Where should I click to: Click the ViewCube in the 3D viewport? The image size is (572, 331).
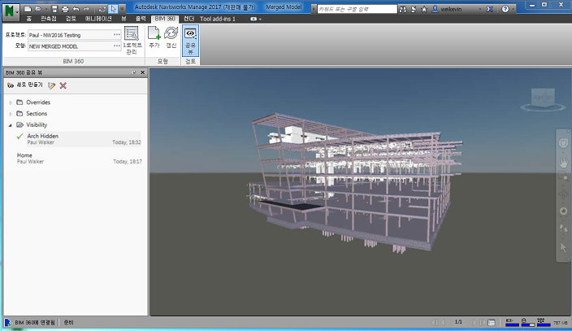(544, 98)
